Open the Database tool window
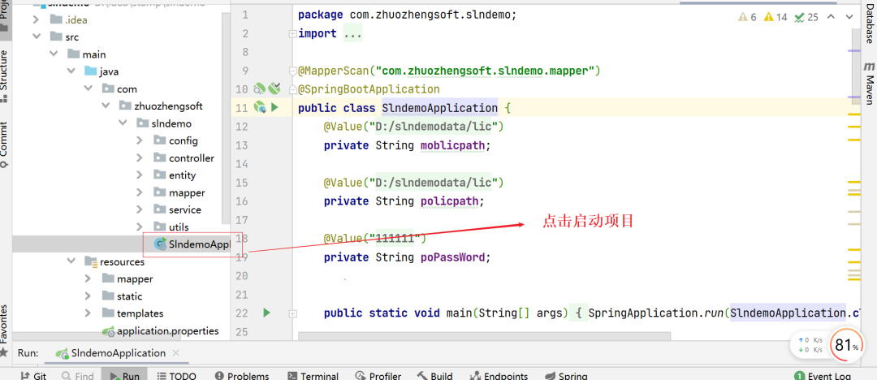This screenshot has height=380, width=877. click(x=869, y=22)
